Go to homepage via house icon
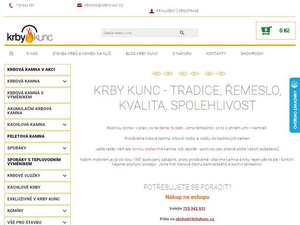The height and width of the screenshot is (225, 300). (12, 53)
